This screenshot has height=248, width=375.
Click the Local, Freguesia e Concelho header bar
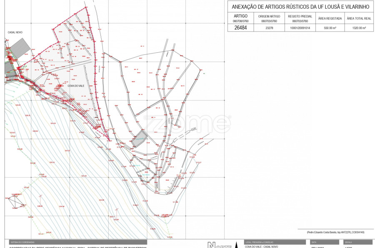click(275, 242)
